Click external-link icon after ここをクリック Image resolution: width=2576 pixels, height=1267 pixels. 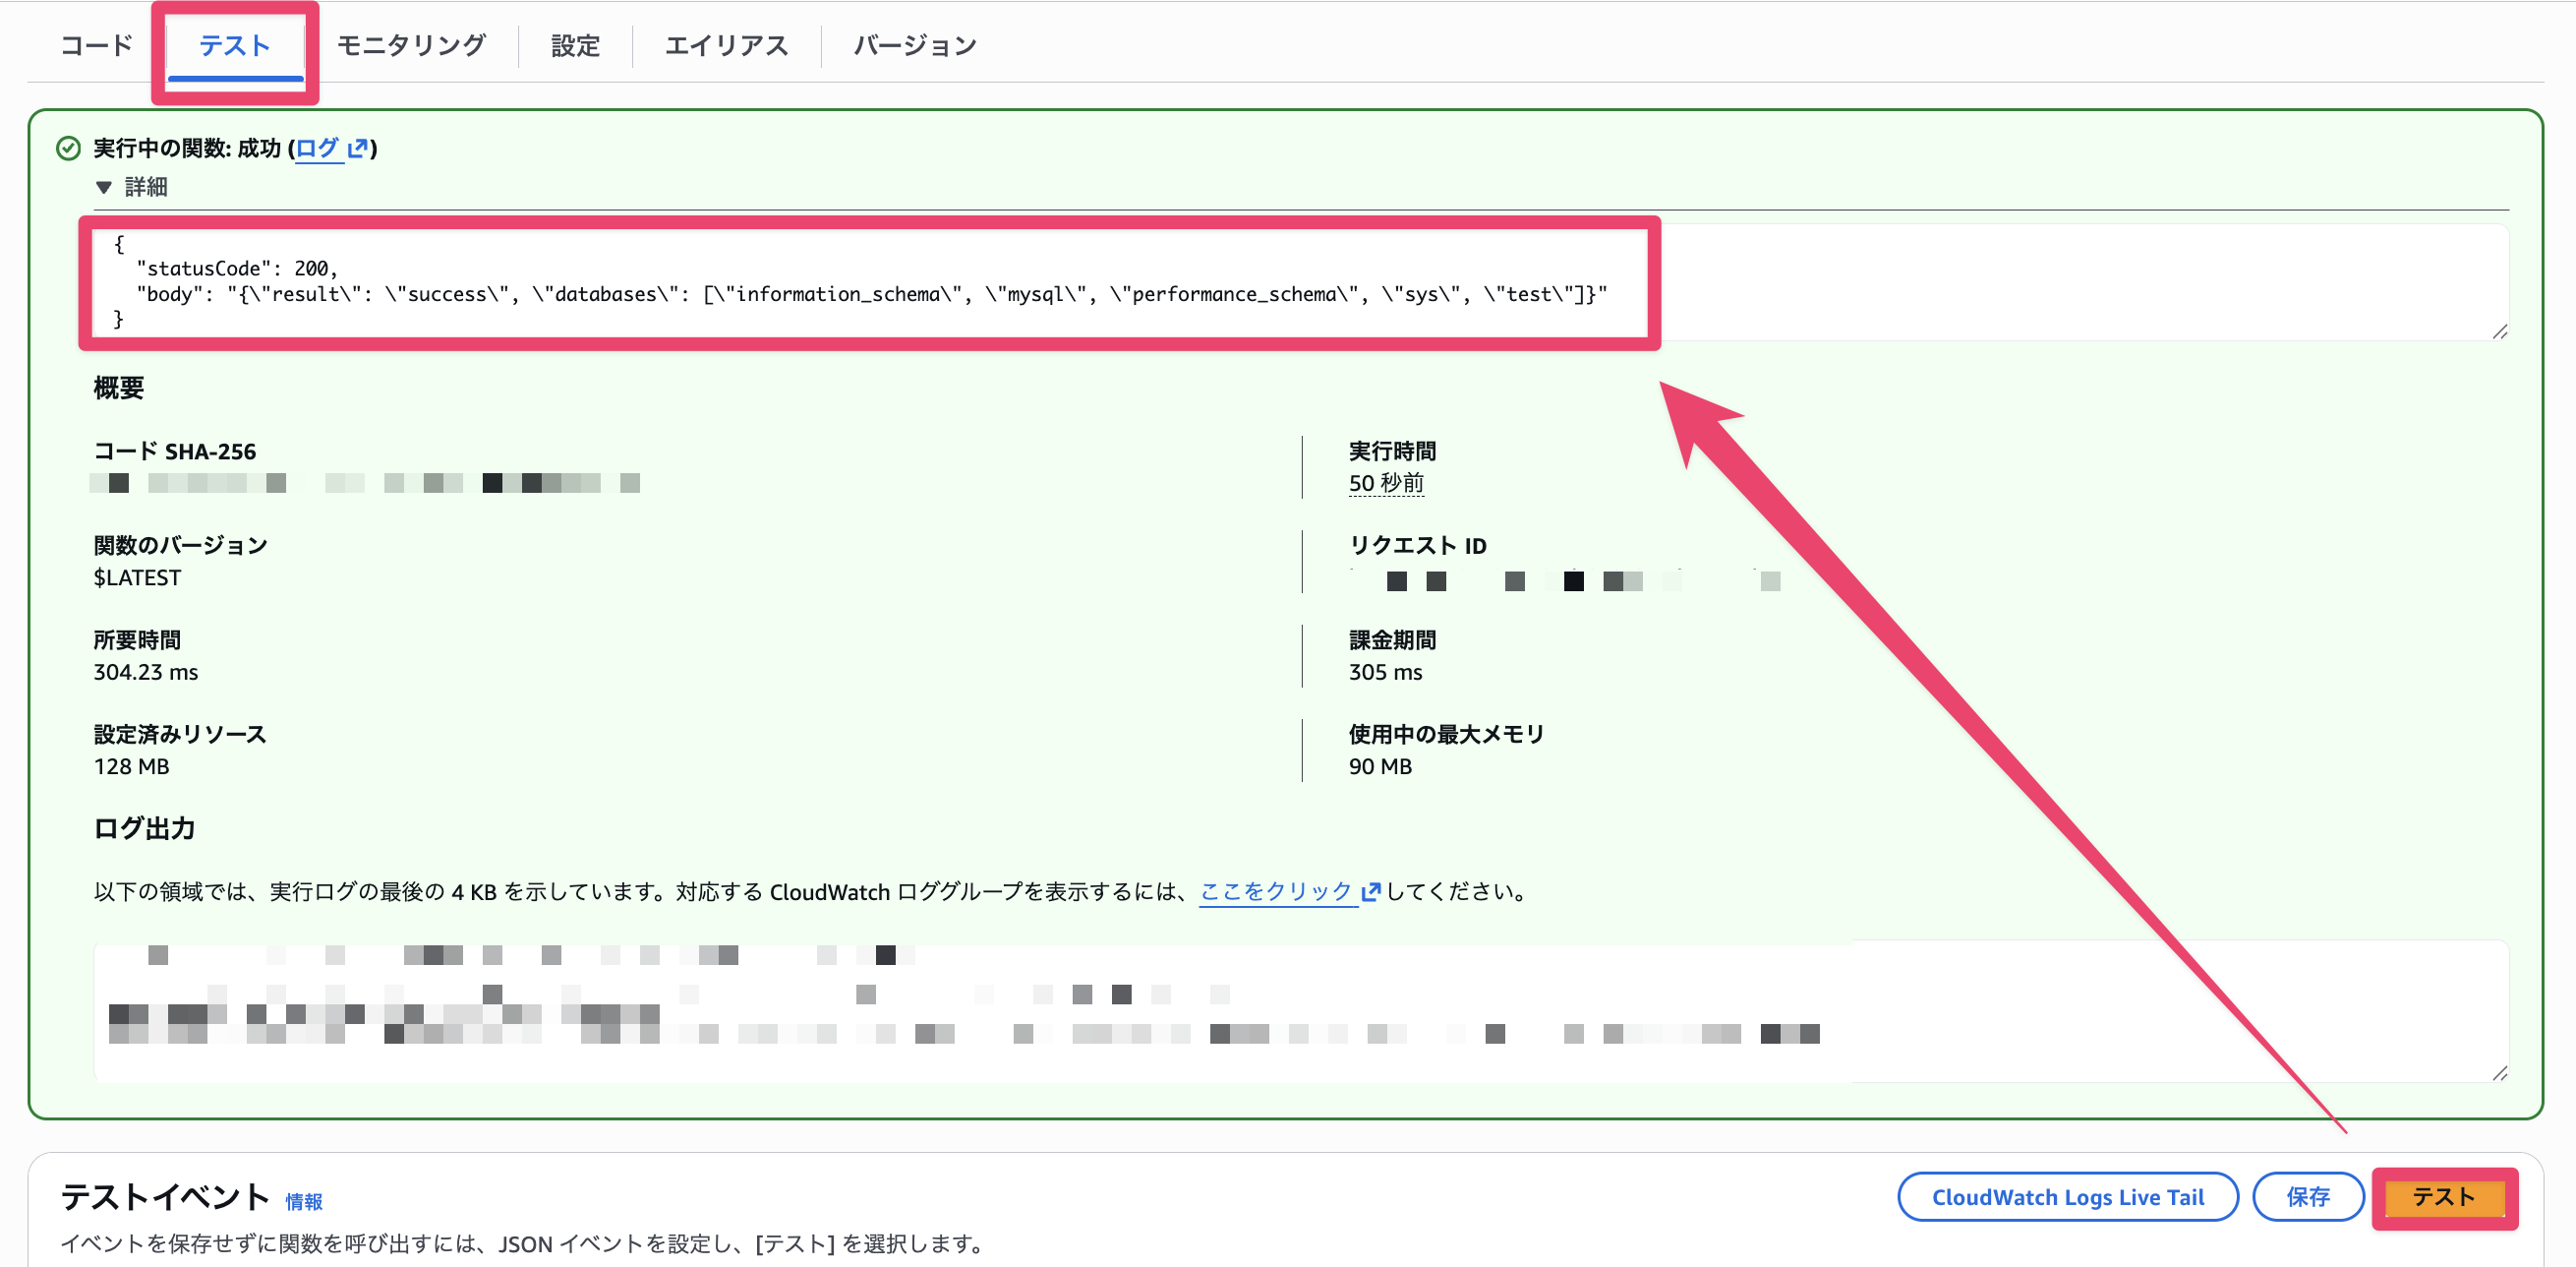pos(1371,890)
